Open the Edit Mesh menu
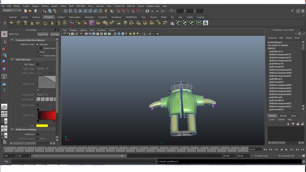 pos(81,6)
